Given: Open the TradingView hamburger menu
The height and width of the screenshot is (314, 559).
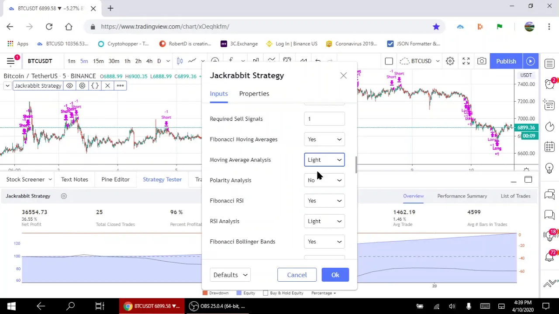Looking at the screenshot, I should (x=10, y=61).
